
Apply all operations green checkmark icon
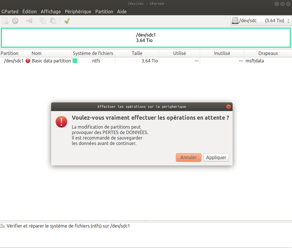click(x=67, y=21)
